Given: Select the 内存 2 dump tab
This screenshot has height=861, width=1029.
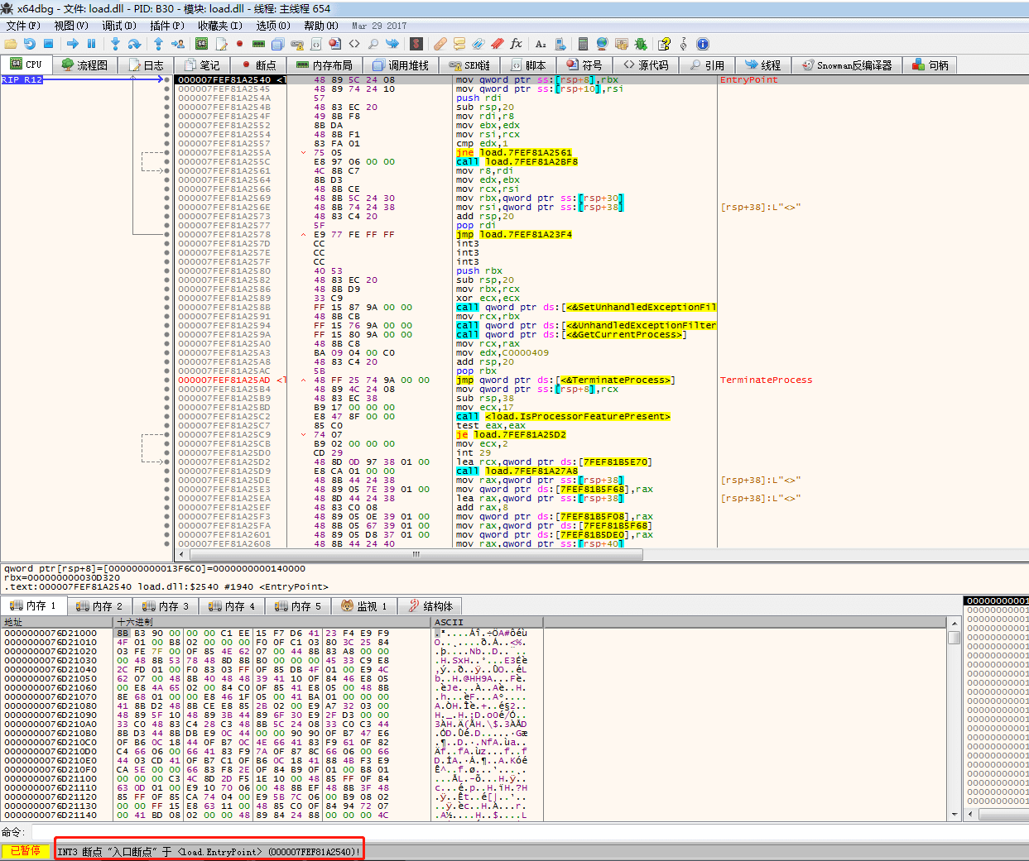Looking at the screenshot, I should pyautogui.click(x=99, y=606).
